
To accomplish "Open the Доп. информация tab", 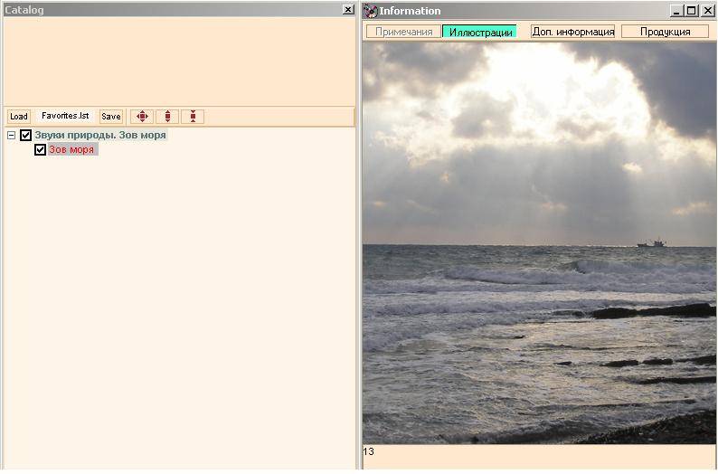I will [572, 32].
